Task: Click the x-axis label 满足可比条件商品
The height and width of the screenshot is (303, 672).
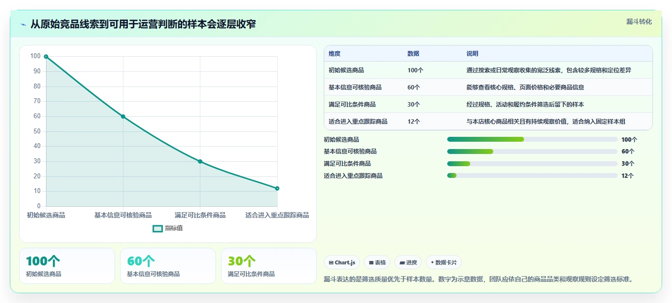Action: (200, 216)
